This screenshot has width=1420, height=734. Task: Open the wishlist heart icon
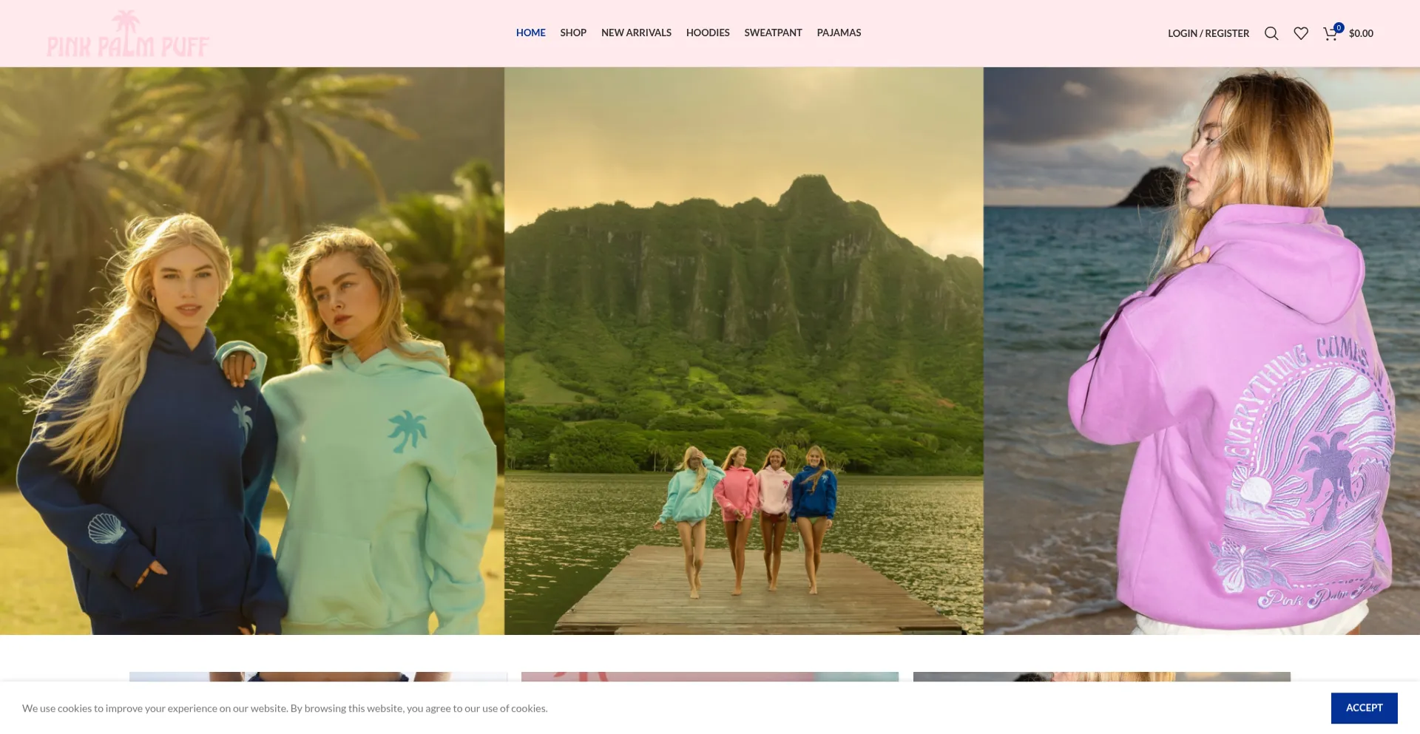(1300, 33)
